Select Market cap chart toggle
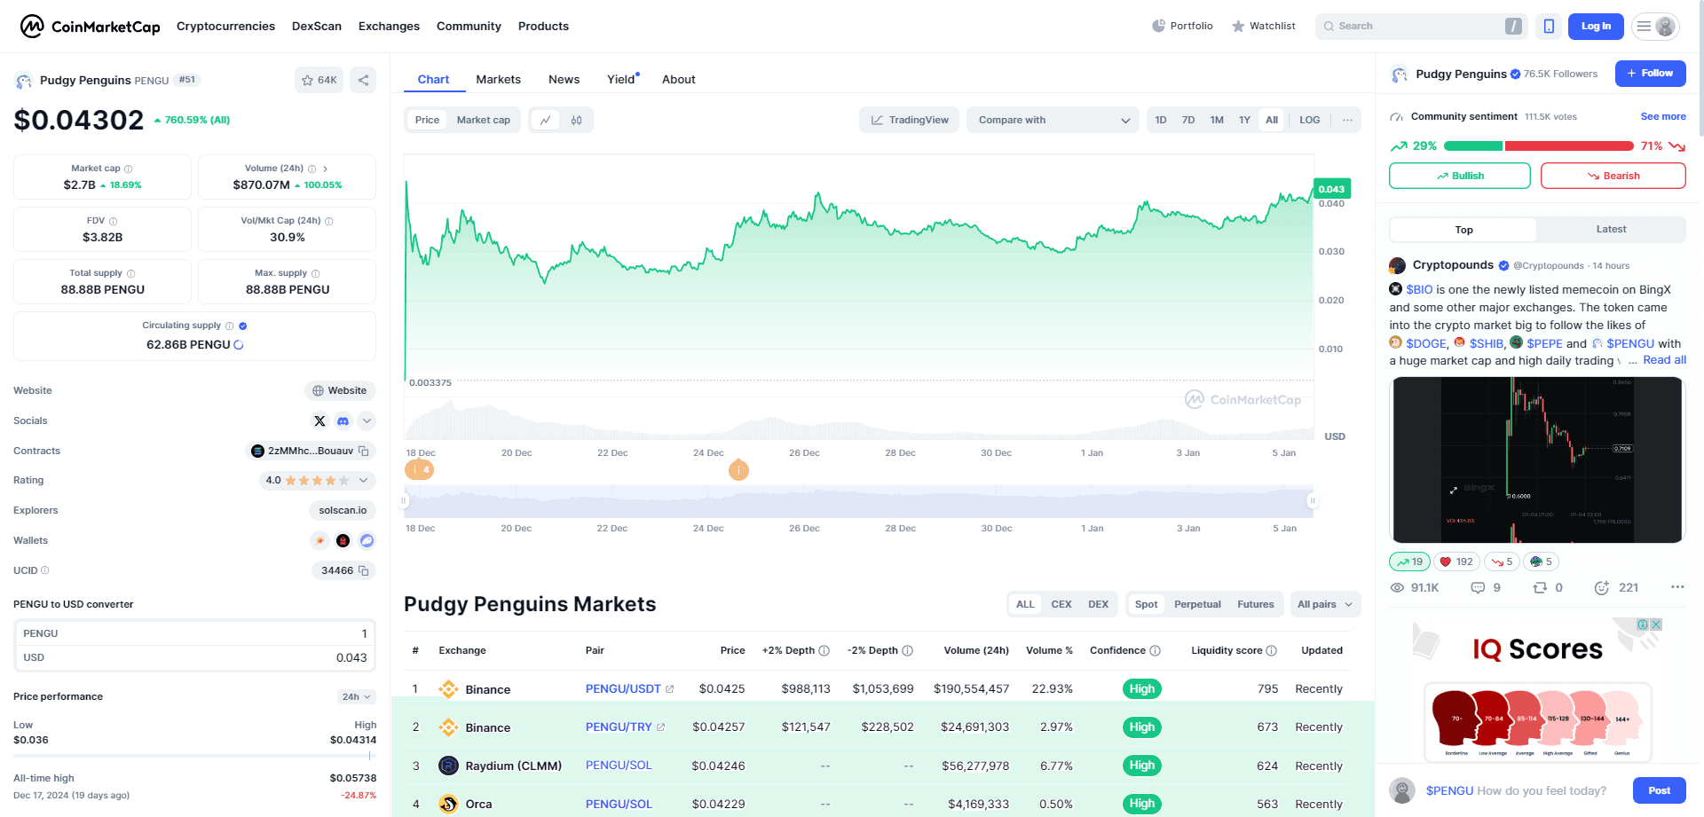1704x817 pixels. (x=484, y=120)
